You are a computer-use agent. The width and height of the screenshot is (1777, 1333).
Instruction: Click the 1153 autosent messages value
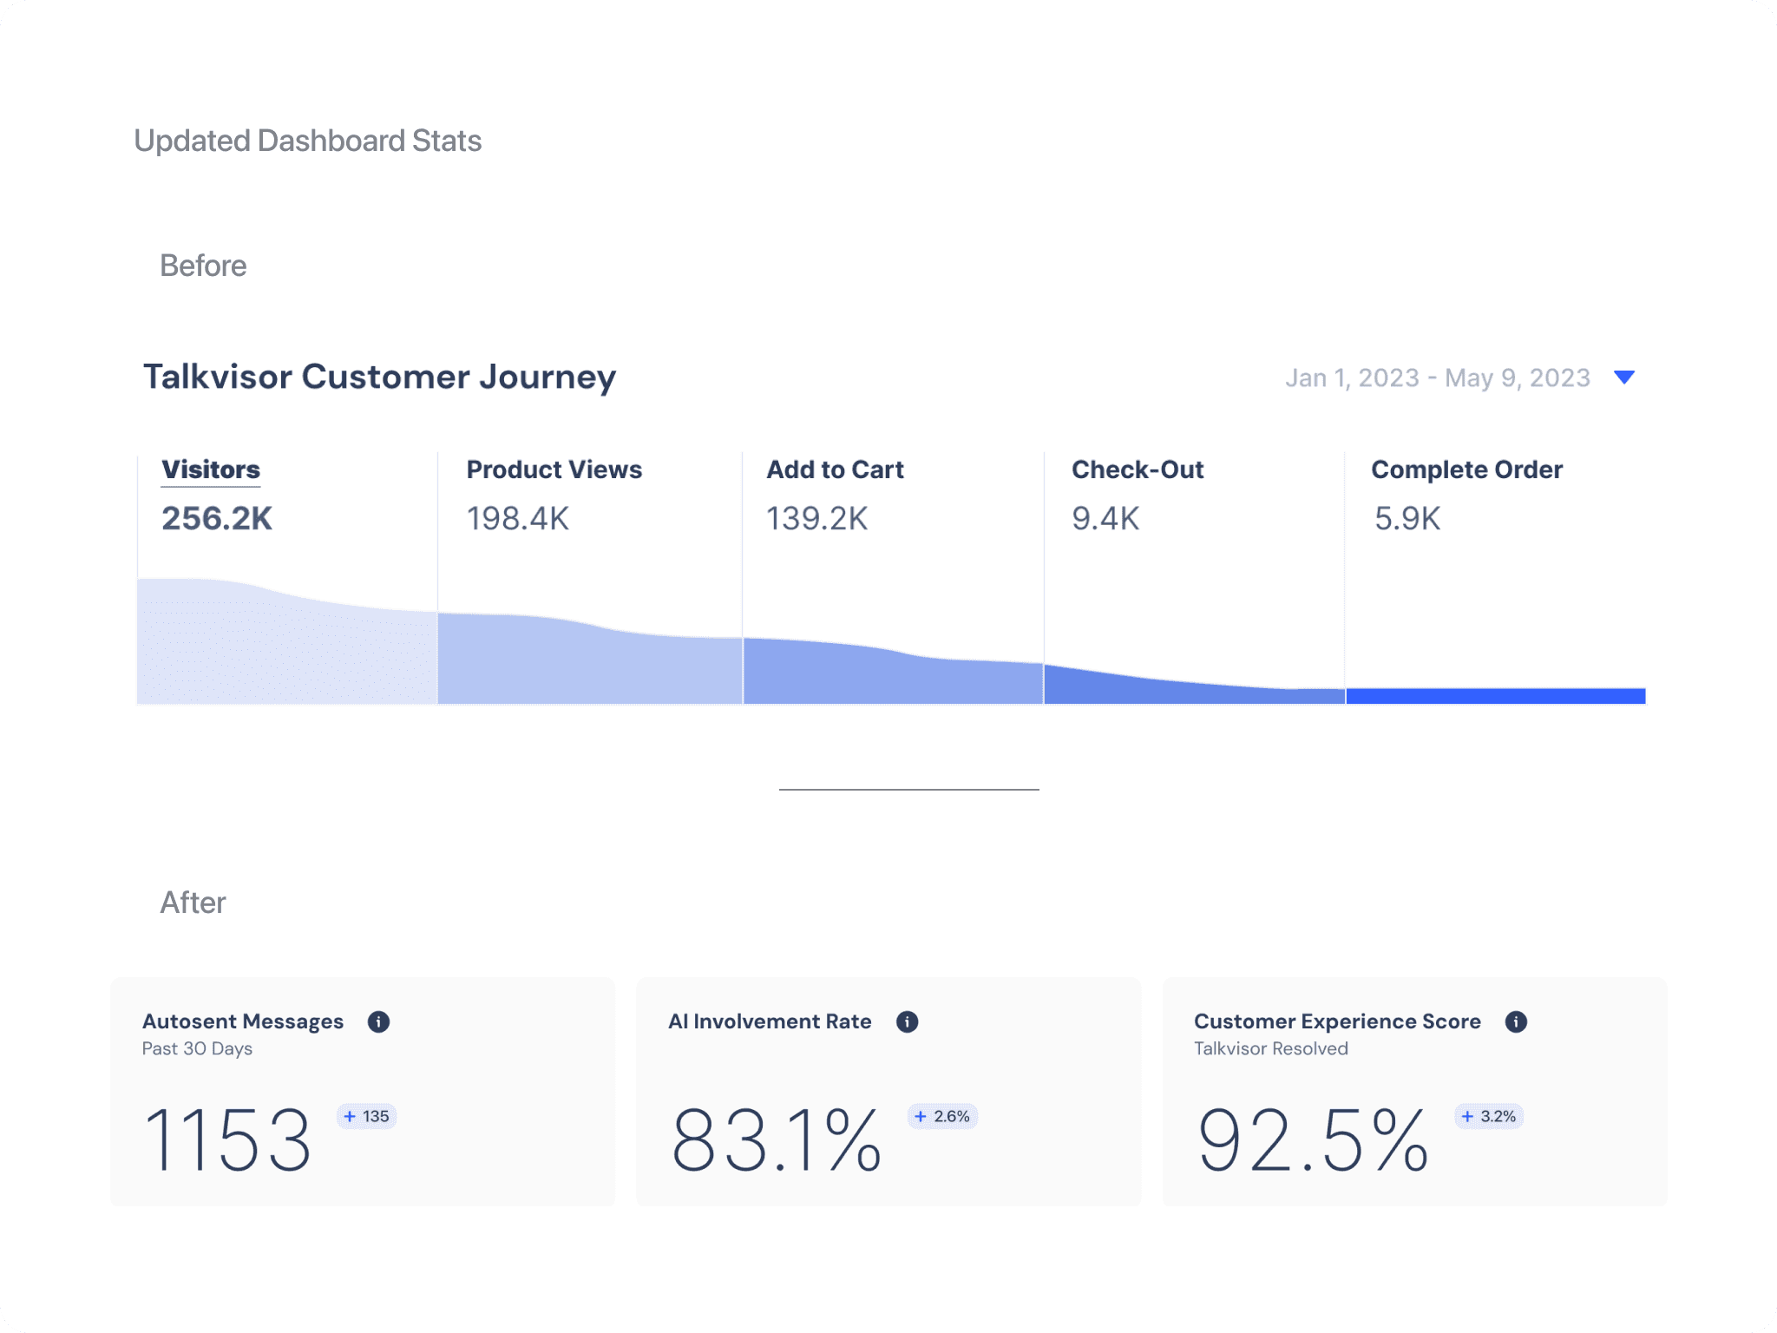point(227,1139)
